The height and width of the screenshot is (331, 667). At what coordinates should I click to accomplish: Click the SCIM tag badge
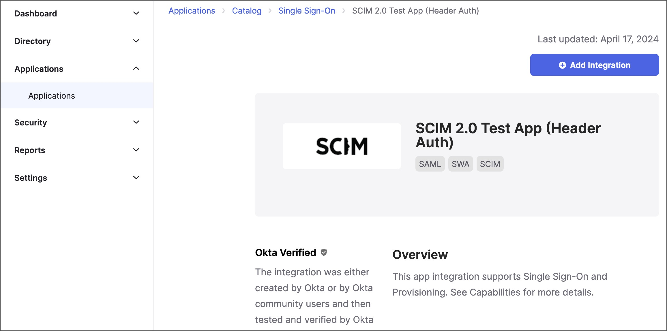490,164
